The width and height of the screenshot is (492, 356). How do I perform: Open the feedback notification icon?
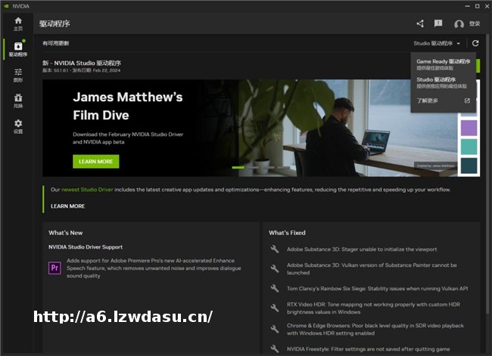[x=438, y=24]
